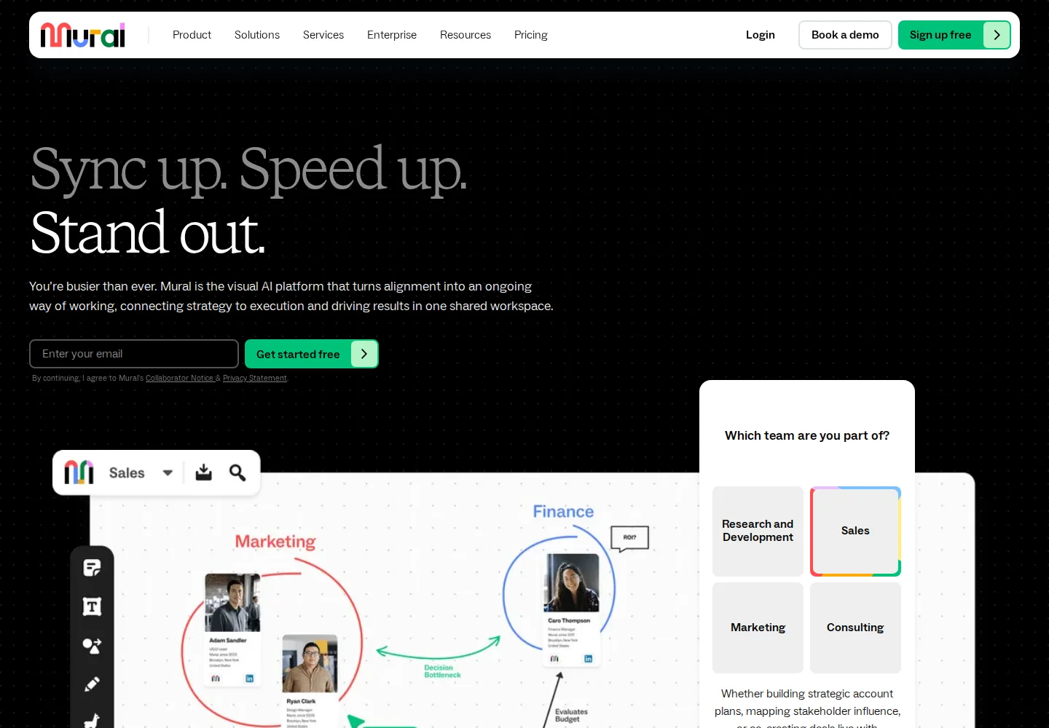Open the Enterprise menu
The width and height of the screenshot is (1049, 728).
(392, 35)
